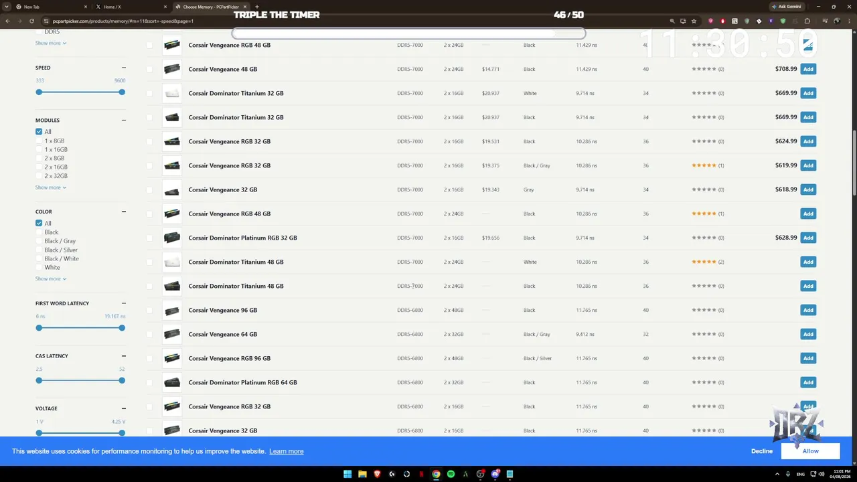
Task: Click the thumbnail of Corsair Vengeance 64 GB
Action: click(172, 334)
